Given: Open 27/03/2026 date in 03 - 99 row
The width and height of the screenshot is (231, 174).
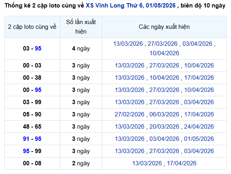Looking at the screenshot, I should tap(164, 102).
